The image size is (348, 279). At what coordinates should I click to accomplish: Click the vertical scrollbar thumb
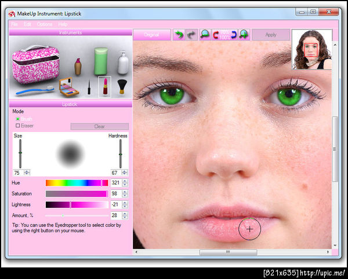pyautogui.click(x=335, y=149)
